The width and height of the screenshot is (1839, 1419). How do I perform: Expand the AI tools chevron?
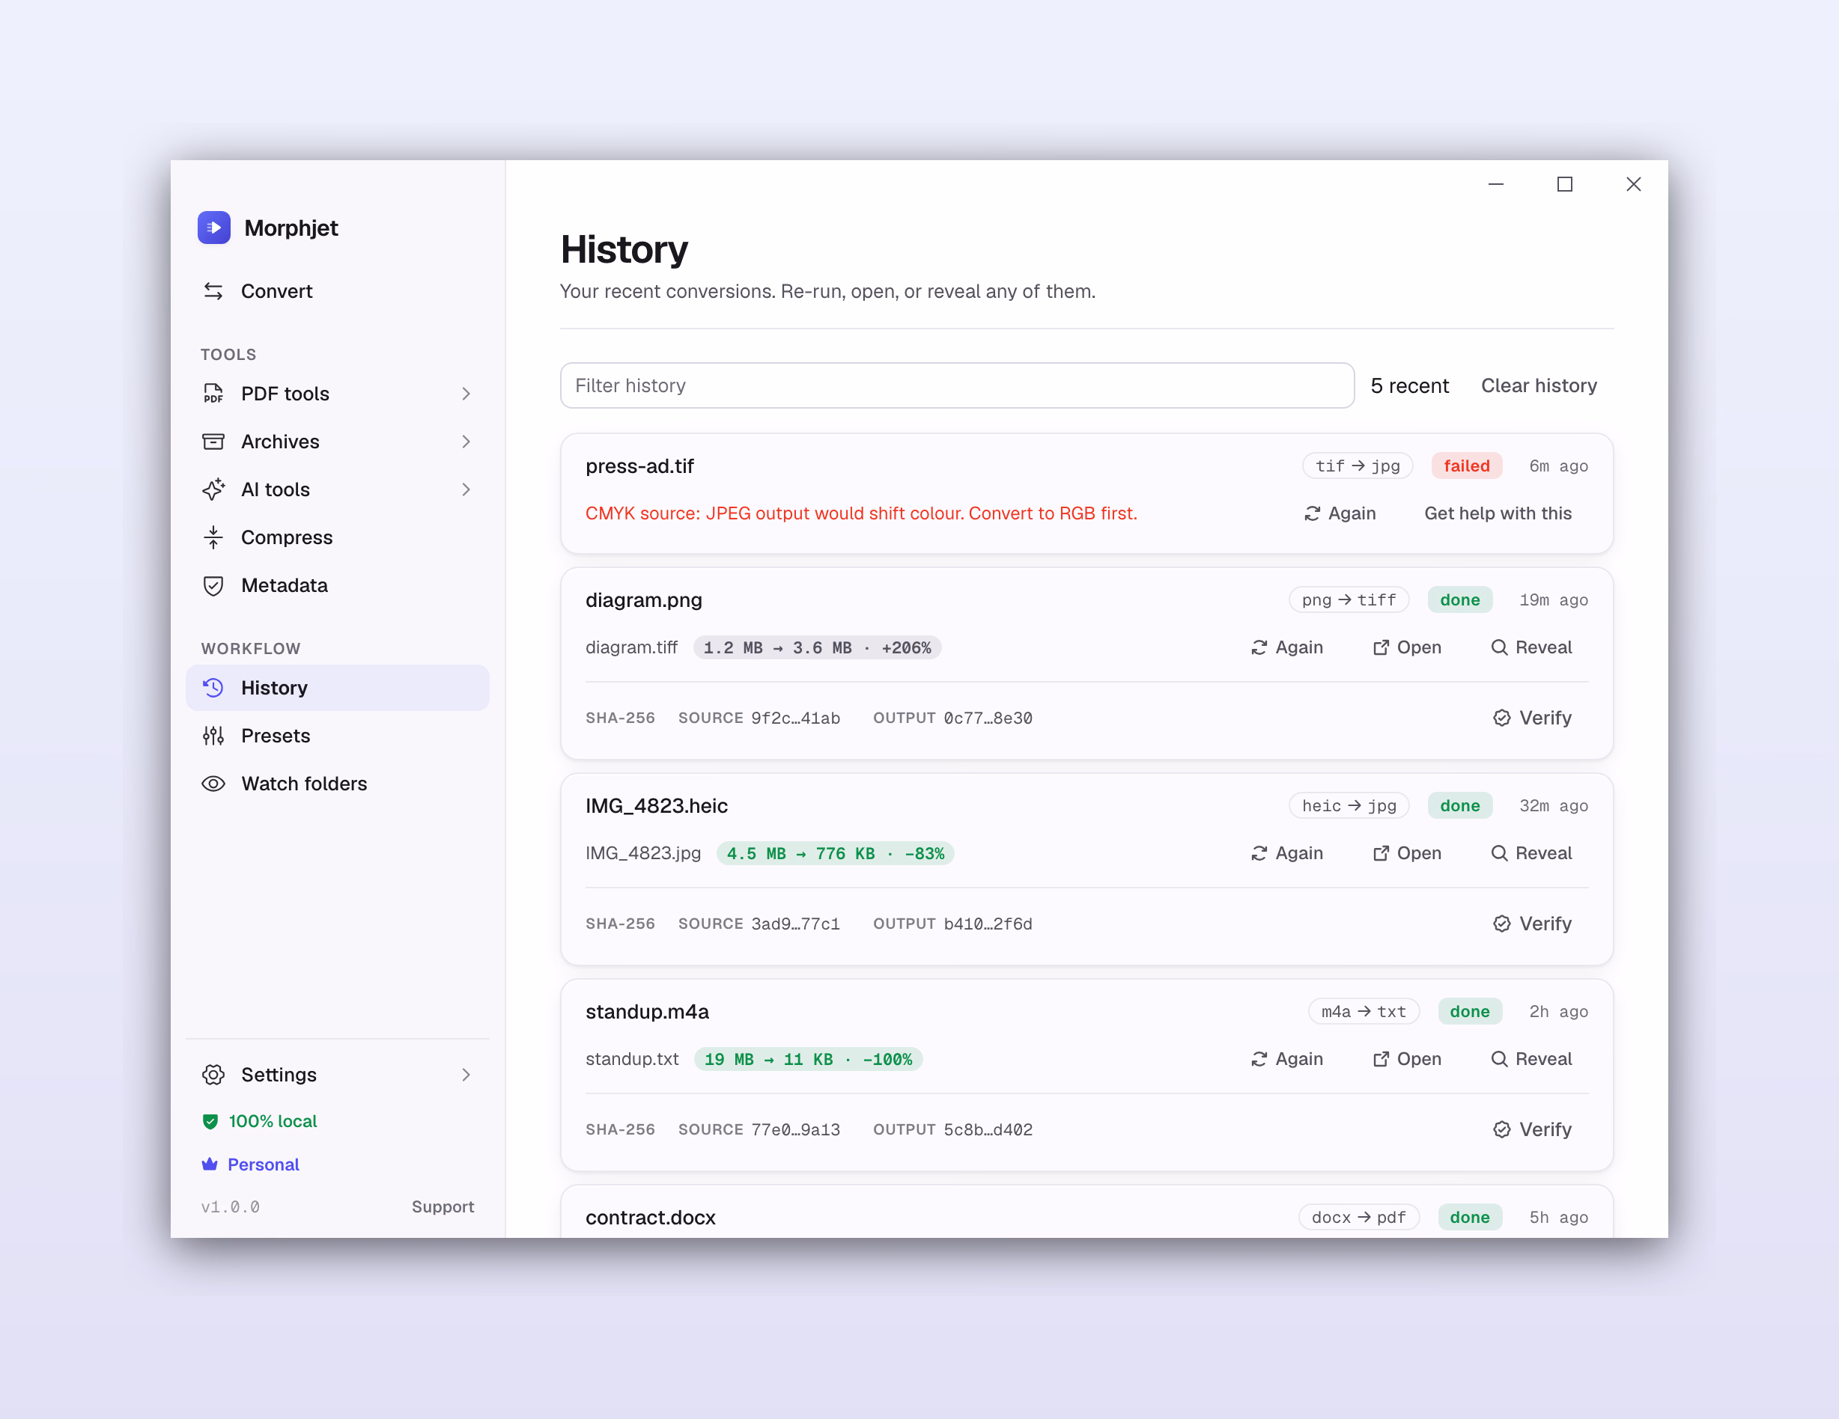tap(466, 489)
